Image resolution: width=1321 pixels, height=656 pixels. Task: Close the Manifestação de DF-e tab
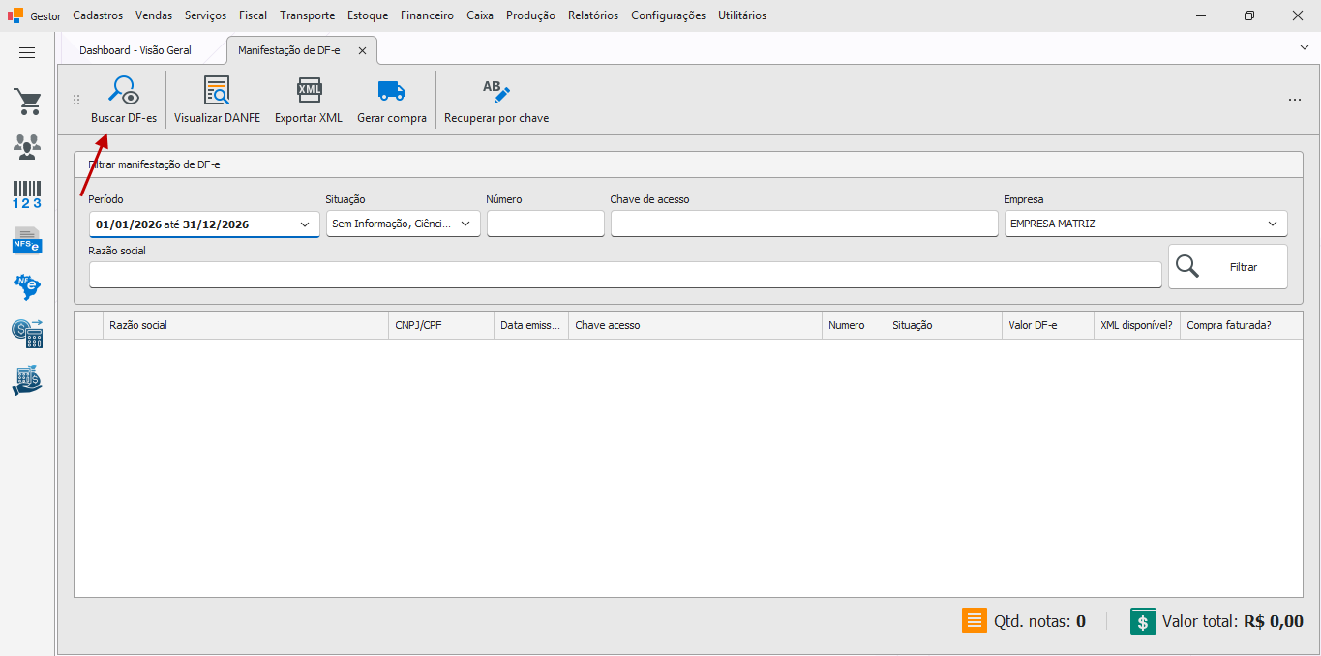point(362,50)
